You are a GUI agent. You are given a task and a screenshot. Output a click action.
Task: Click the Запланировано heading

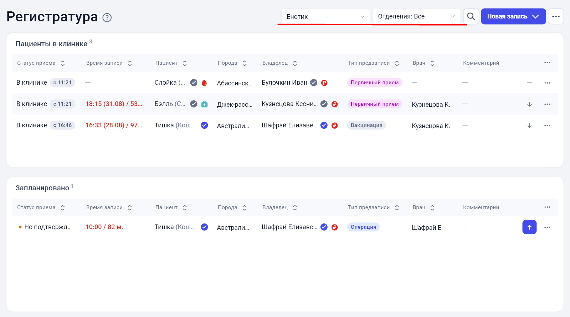coord(42,188)
